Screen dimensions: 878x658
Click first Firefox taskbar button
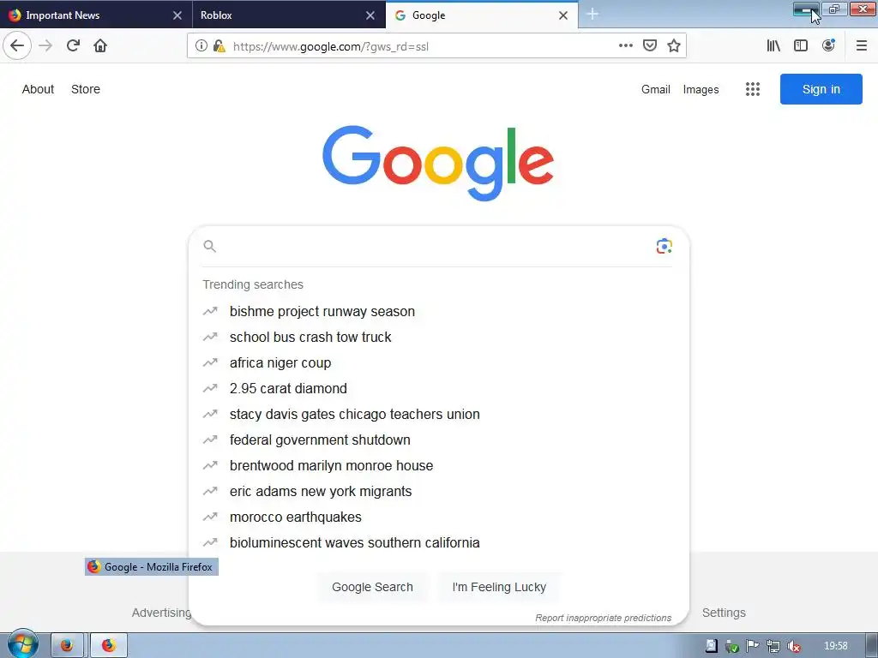tap(67, 645)
